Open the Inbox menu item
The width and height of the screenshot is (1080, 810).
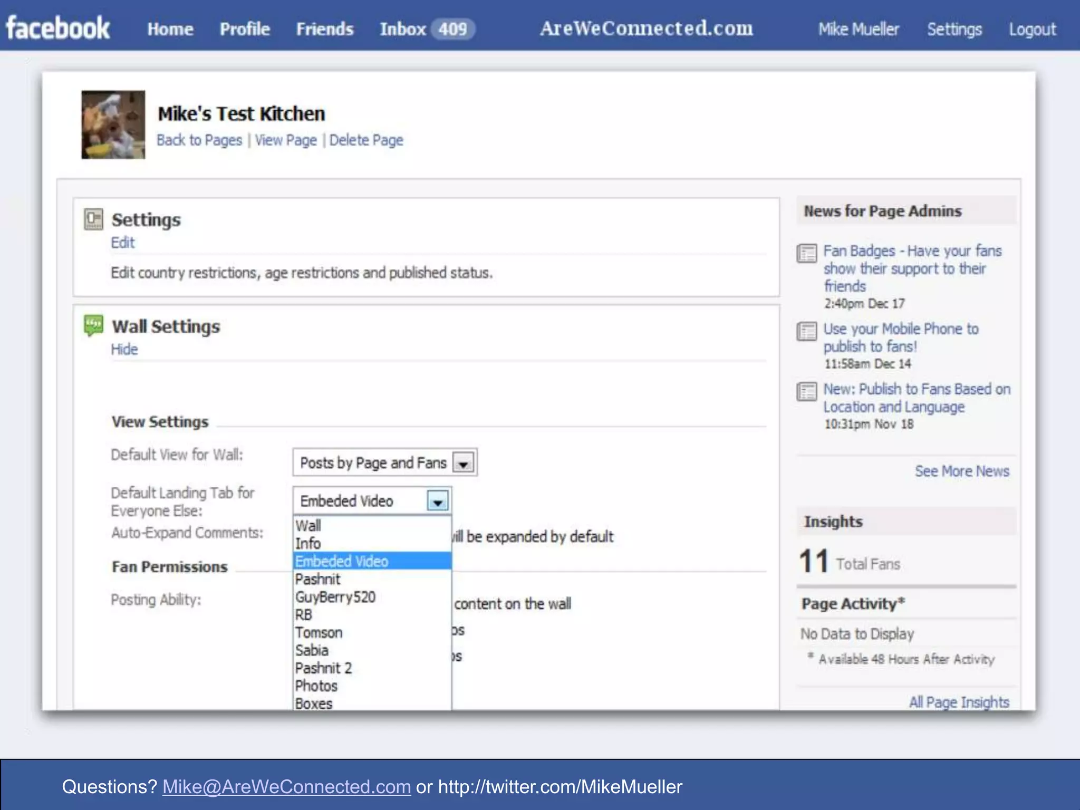click(403, 29)
